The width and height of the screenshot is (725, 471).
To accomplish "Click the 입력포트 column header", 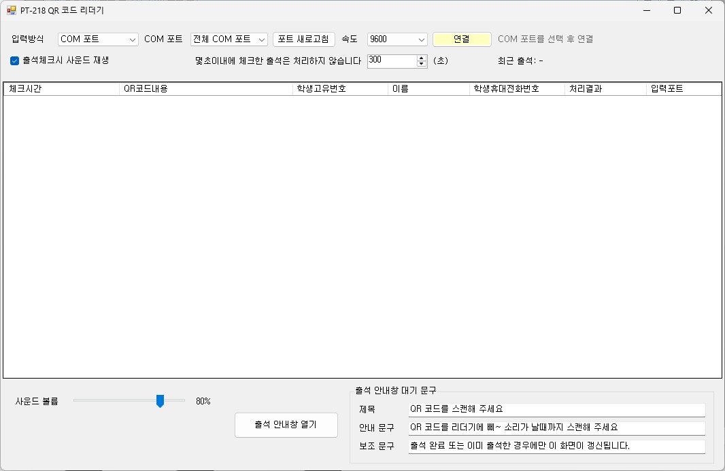I will click(684, 89).
